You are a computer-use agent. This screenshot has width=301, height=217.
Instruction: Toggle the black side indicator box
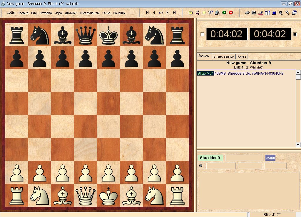click(x=295, y=34)
